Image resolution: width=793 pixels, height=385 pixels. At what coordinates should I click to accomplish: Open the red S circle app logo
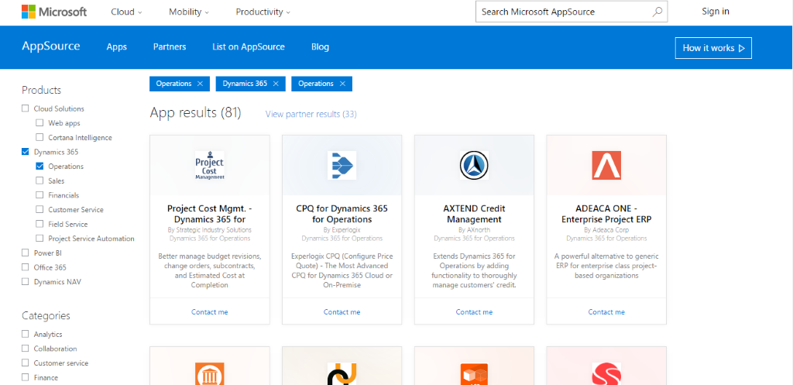click(x=606, y=374)
